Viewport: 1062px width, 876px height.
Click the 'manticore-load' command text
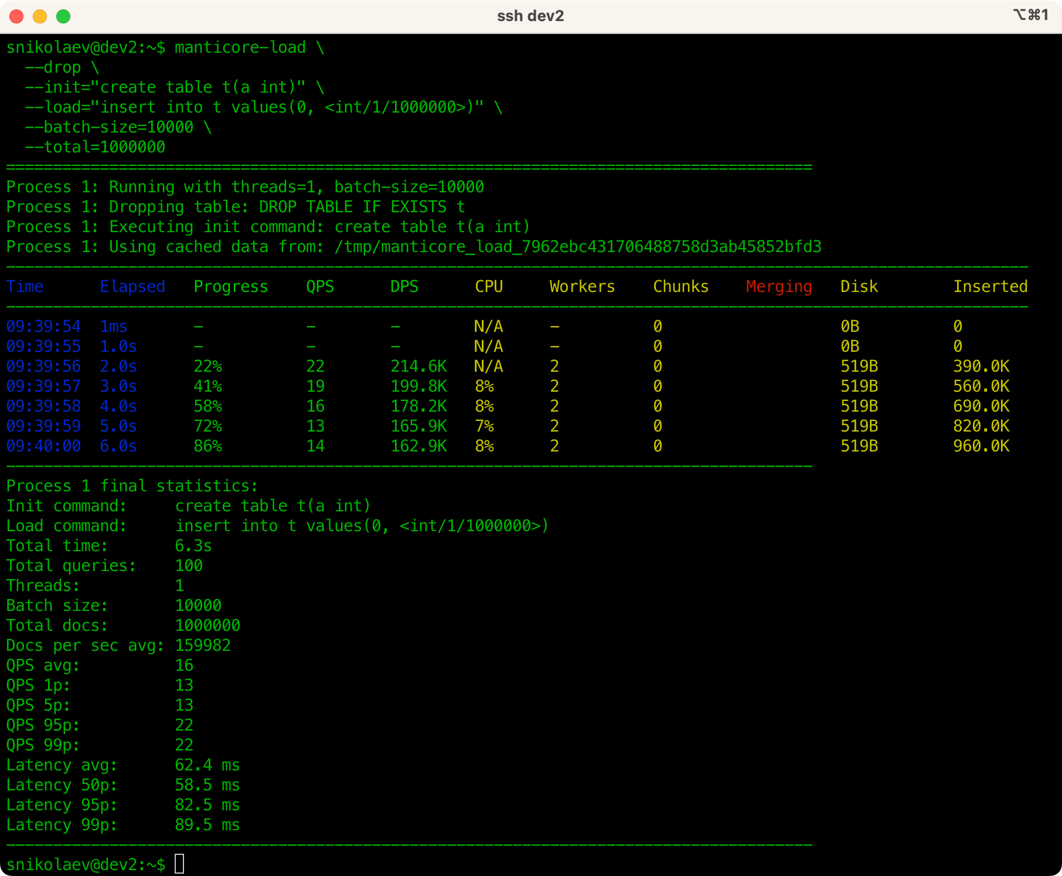click(x=240, y=47)
